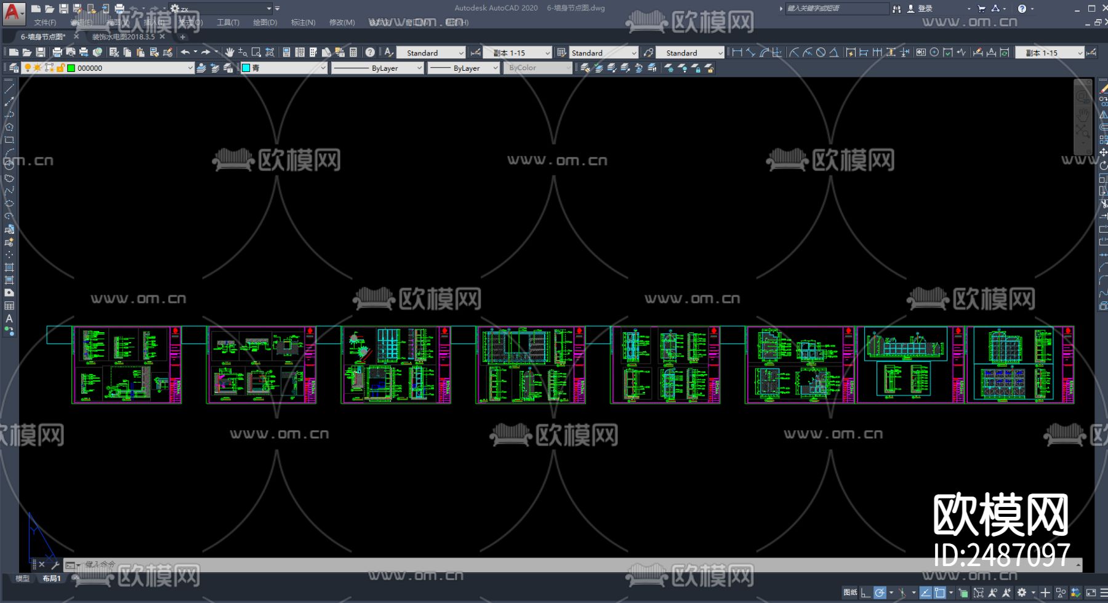Toggle Polar Tracking in status bar
Viewport: 1108px width, 603px height.
point(880,593)
